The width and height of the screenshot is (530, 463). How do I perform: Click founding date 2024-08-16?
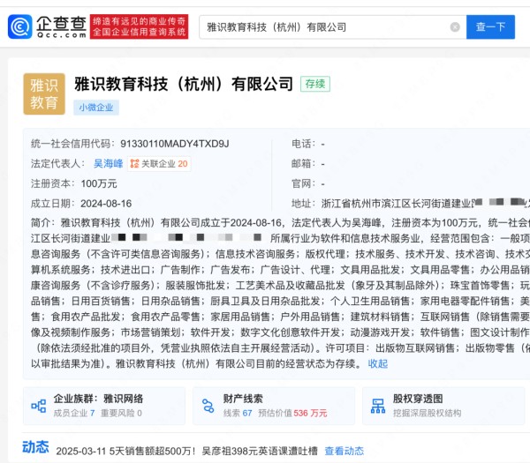pyautogui.click(x=106, y=204)
